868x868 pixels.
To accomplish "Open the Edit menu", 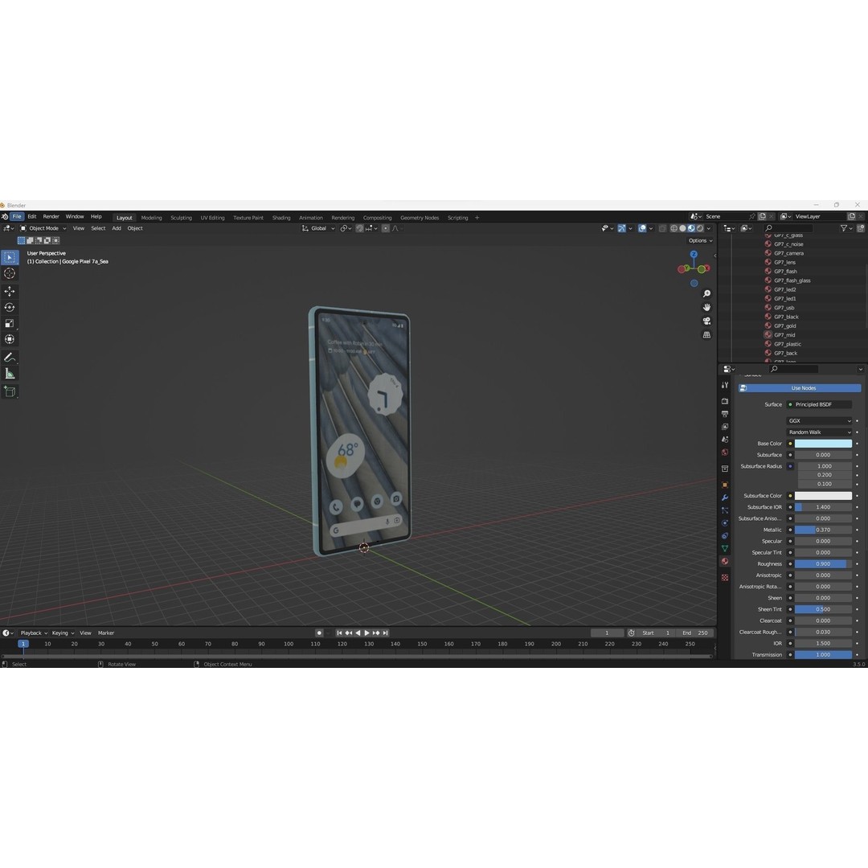I will point(32,216).
